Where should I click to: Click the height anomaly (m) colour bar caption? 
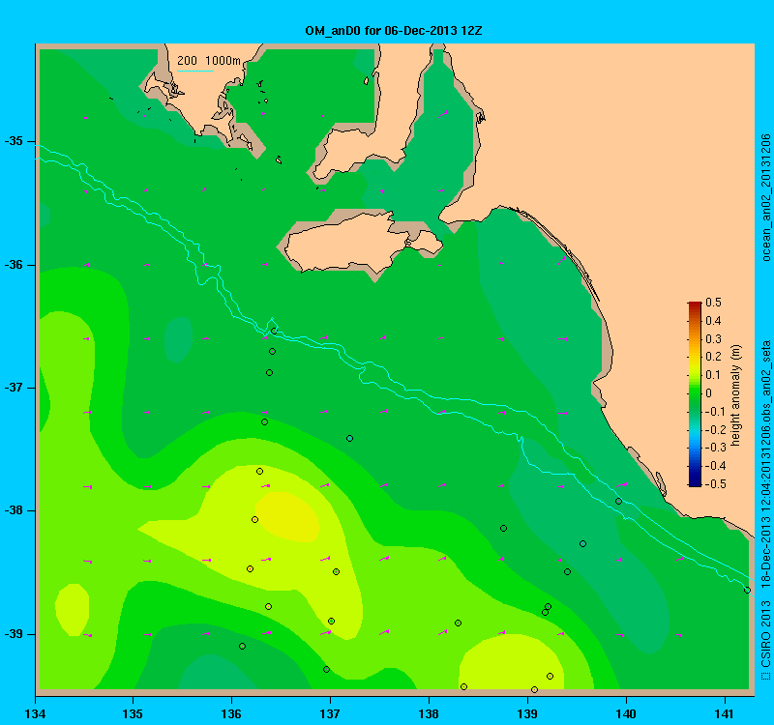(736, 395)
